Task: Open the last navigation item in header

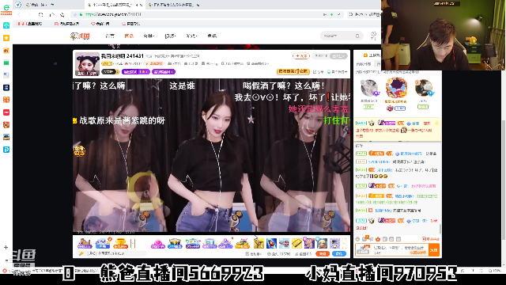Action: point(212,36)
